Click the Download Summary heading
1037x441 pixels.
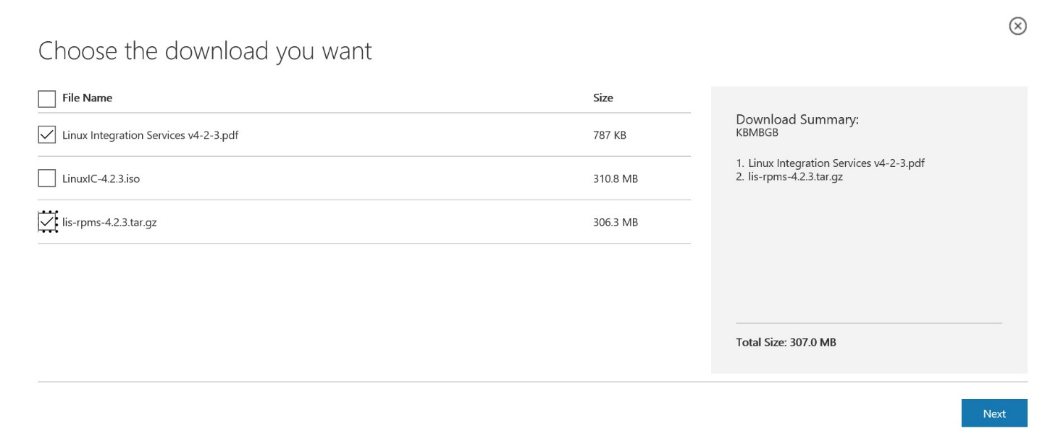click(x=797, y=119)
